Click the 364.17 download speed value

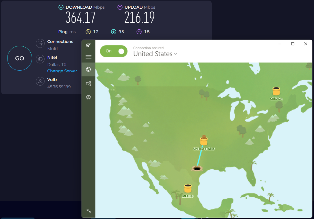coord(80,18)
